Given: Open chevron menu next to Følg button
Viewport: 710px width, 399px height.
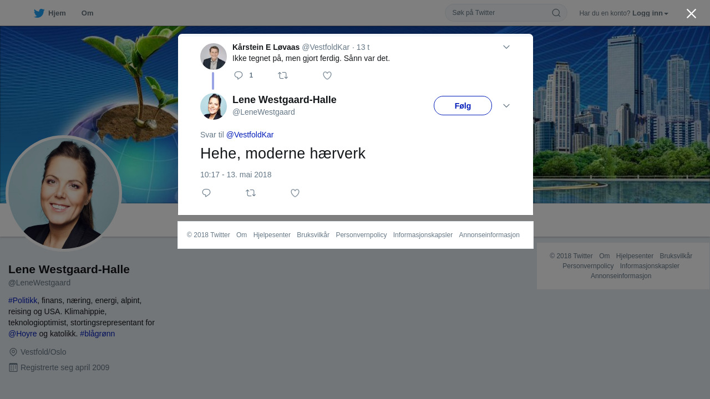Looking at the screenshot, I should (x=506, y=106).
